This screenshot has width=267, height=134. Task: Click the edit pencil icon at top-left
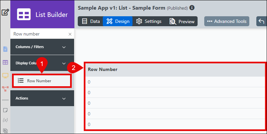(x=5, y=12)
